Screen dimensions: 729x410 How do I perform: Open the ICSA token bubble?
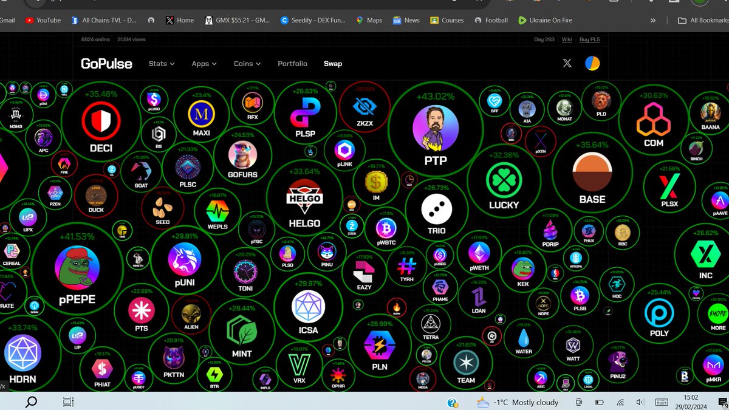308,307
